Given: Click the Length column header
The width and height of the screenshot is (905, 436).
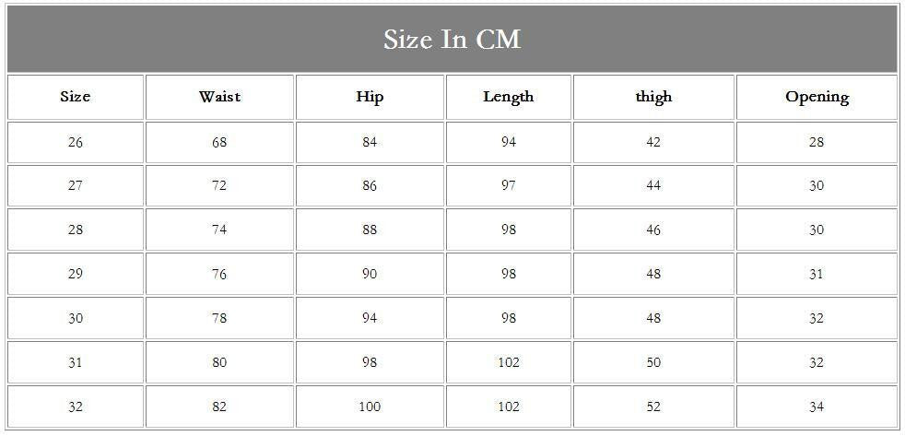Looking at the screenshot, I should pyautogui.click(x=509, y=97).
